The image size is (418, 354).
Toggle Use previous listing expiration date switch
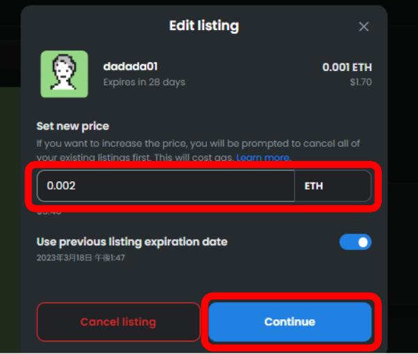(355, 242)
